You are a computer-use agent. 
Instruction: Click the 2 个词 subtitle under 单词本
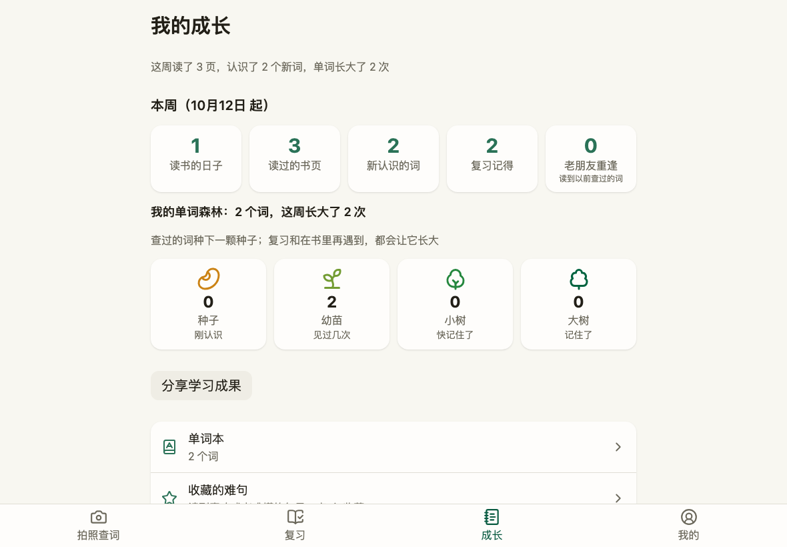pos(203,456)
